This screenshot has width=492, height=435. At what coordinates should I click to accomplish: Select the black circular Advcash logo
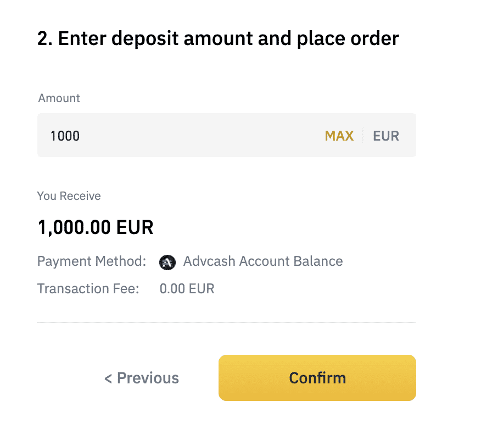coord(167,262)
